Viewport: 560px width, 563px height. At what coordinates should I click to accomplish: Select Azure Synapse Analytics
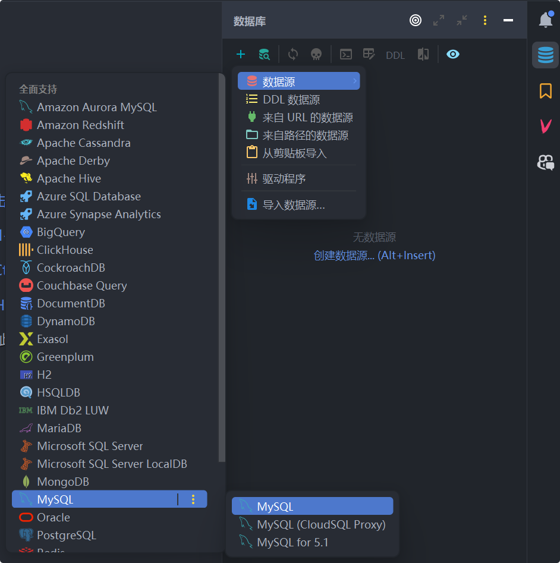pyautogui.click(x=109, y=214)
